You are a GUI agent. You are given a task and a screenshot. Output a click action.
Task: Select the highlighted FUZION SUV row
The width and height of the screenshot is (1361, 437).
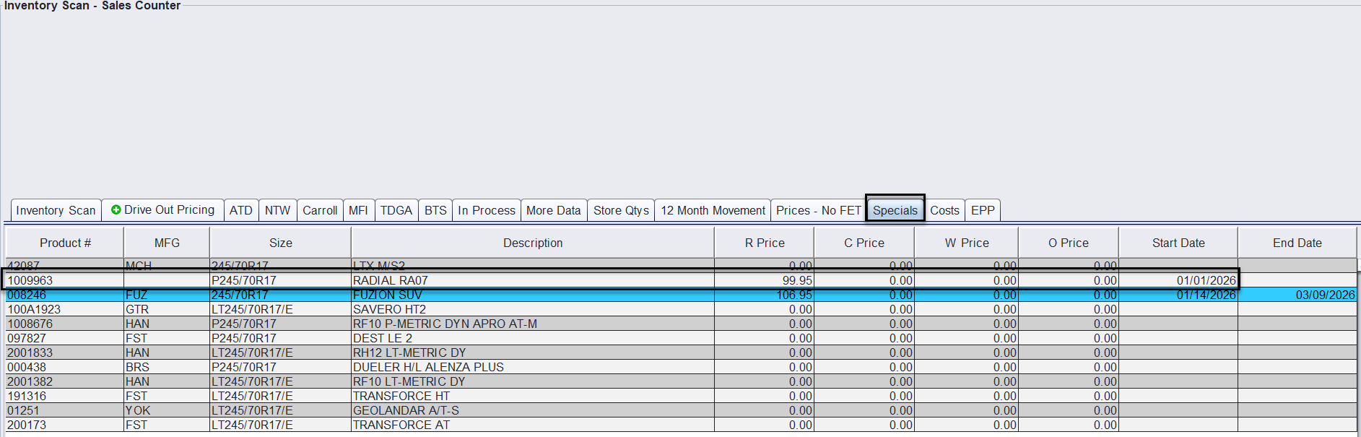tap(387, 295)
